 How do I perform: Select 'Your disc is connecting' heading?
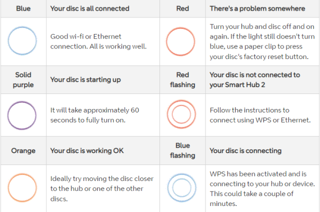pos(245,150)
